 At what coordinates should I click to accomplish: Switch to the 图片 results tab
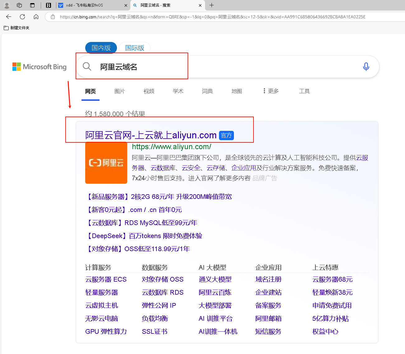click(119, 91)
